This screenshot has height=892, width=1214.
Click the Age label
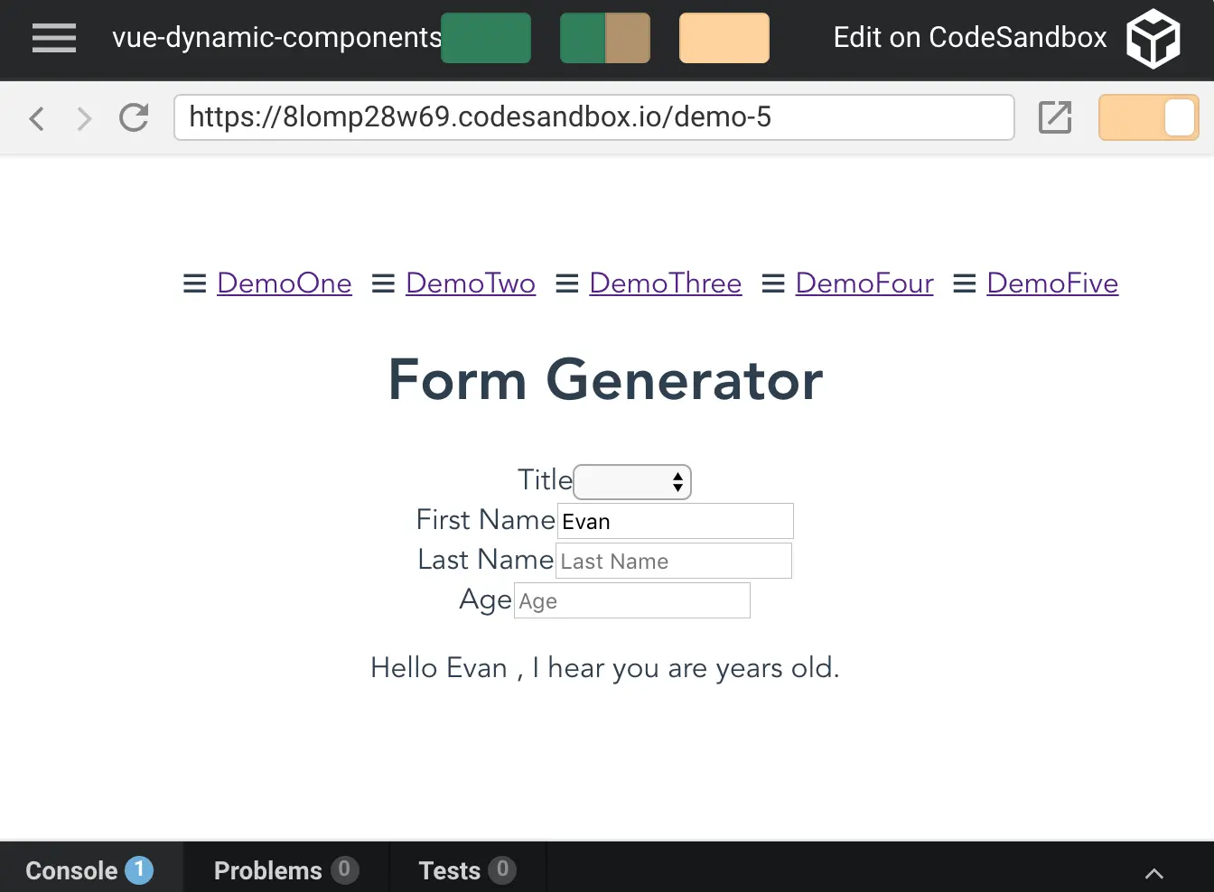(x=486, y=600)
